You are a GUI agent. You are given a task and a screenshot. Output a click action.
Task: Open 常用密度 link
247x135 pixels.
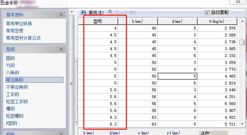pos(15,31)
